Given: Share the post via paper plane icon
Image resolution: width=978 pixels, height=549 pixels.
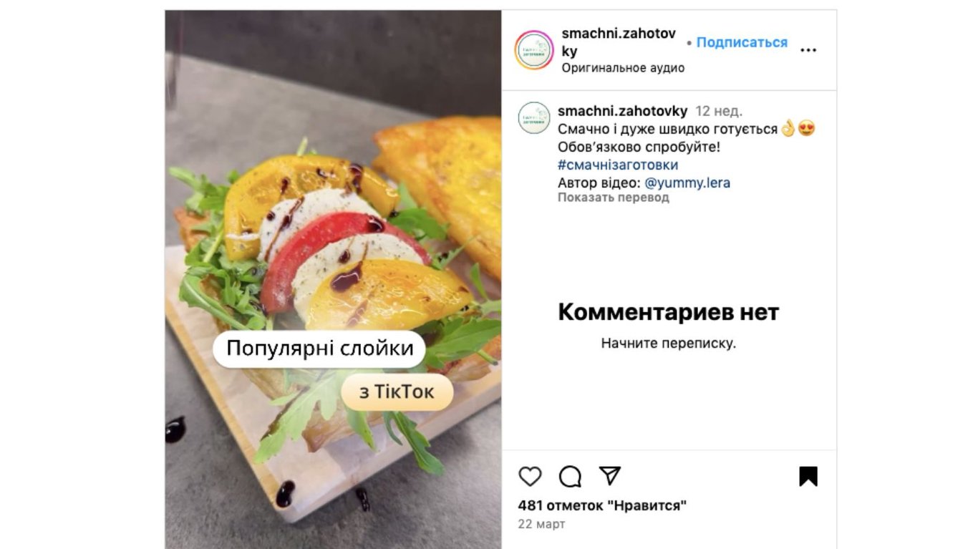Looking at the screenshot, I should pos(609,476).
